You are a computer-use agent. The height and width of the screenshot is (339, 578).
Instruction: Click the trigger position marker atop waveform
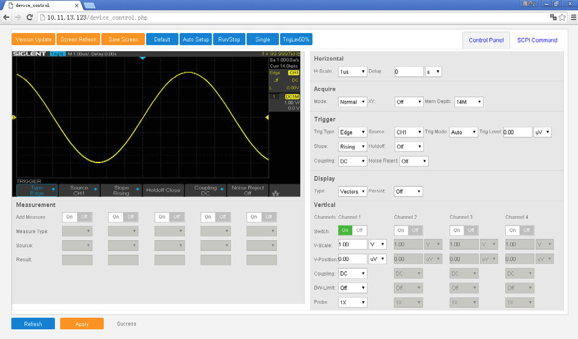pyautogui.click(x=143, y=58)
